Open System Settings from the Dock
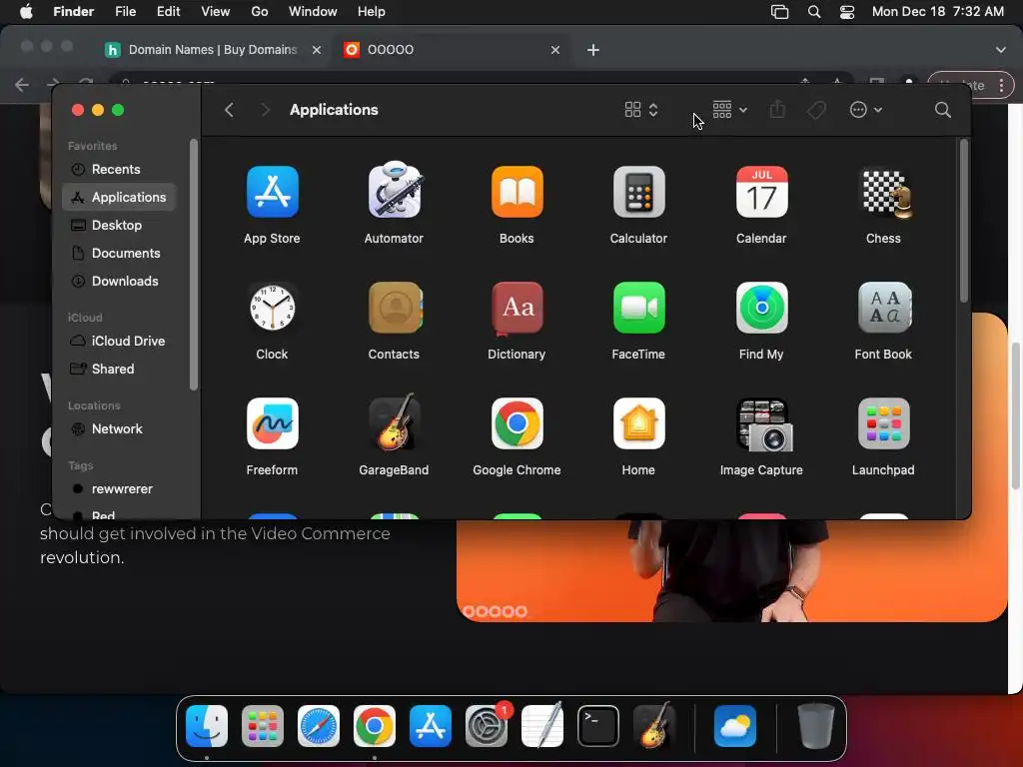This screenshot has height=767, width=1023. pos(487,726)
